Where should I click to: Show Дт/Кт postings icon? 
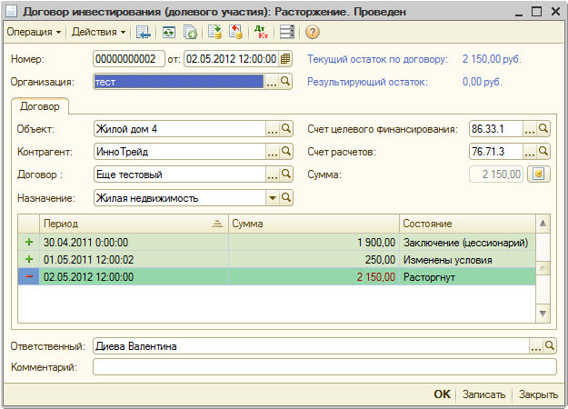(x=261, y=32)
